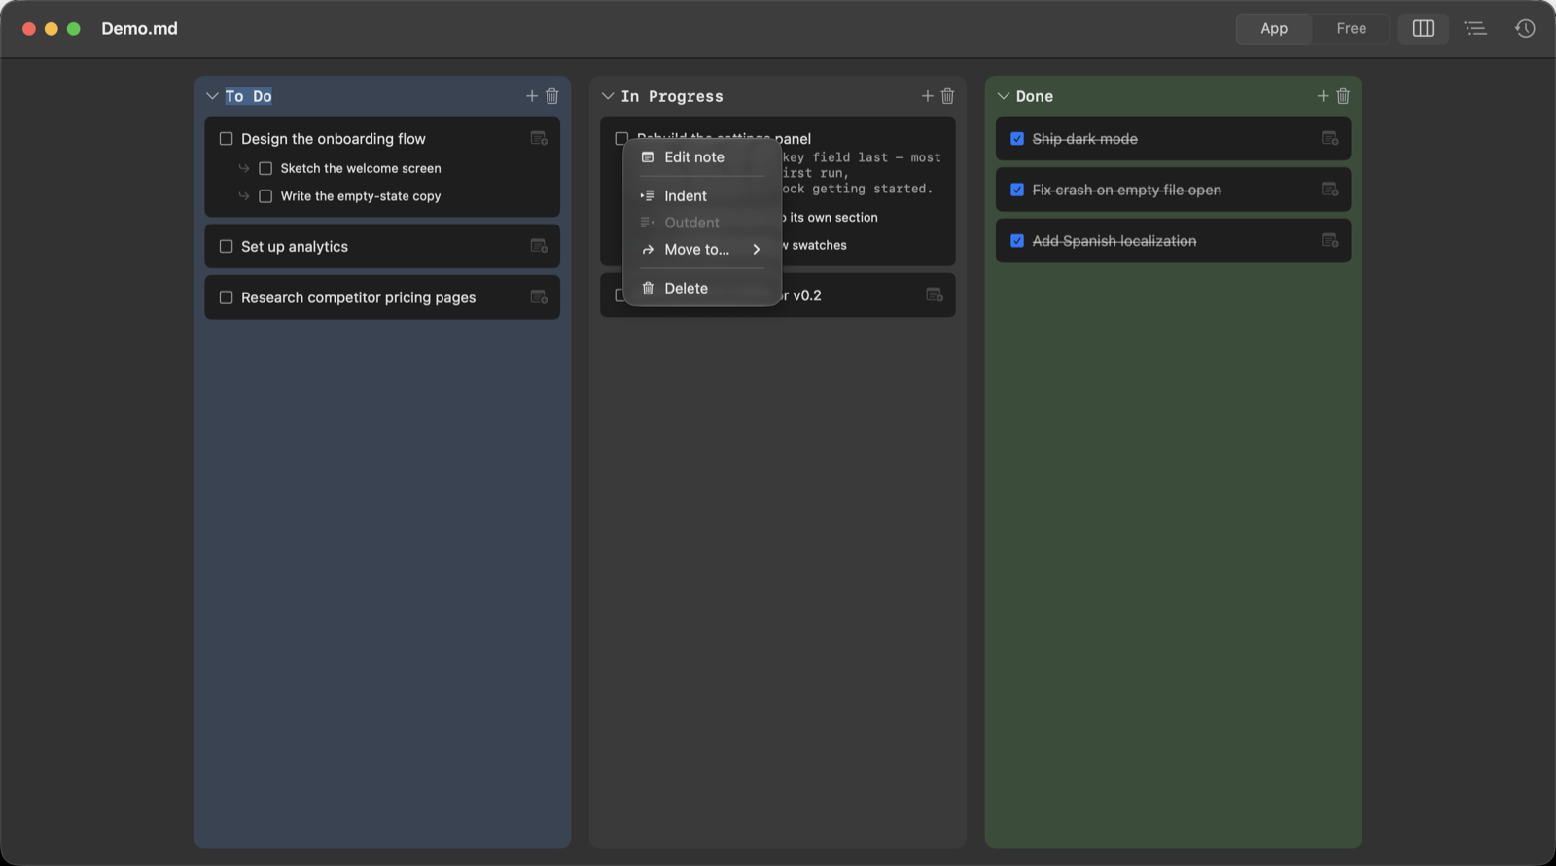Check Sketch the welcome screen subtask
Viewport: 1556px width, 866px height.
(265, 168)
